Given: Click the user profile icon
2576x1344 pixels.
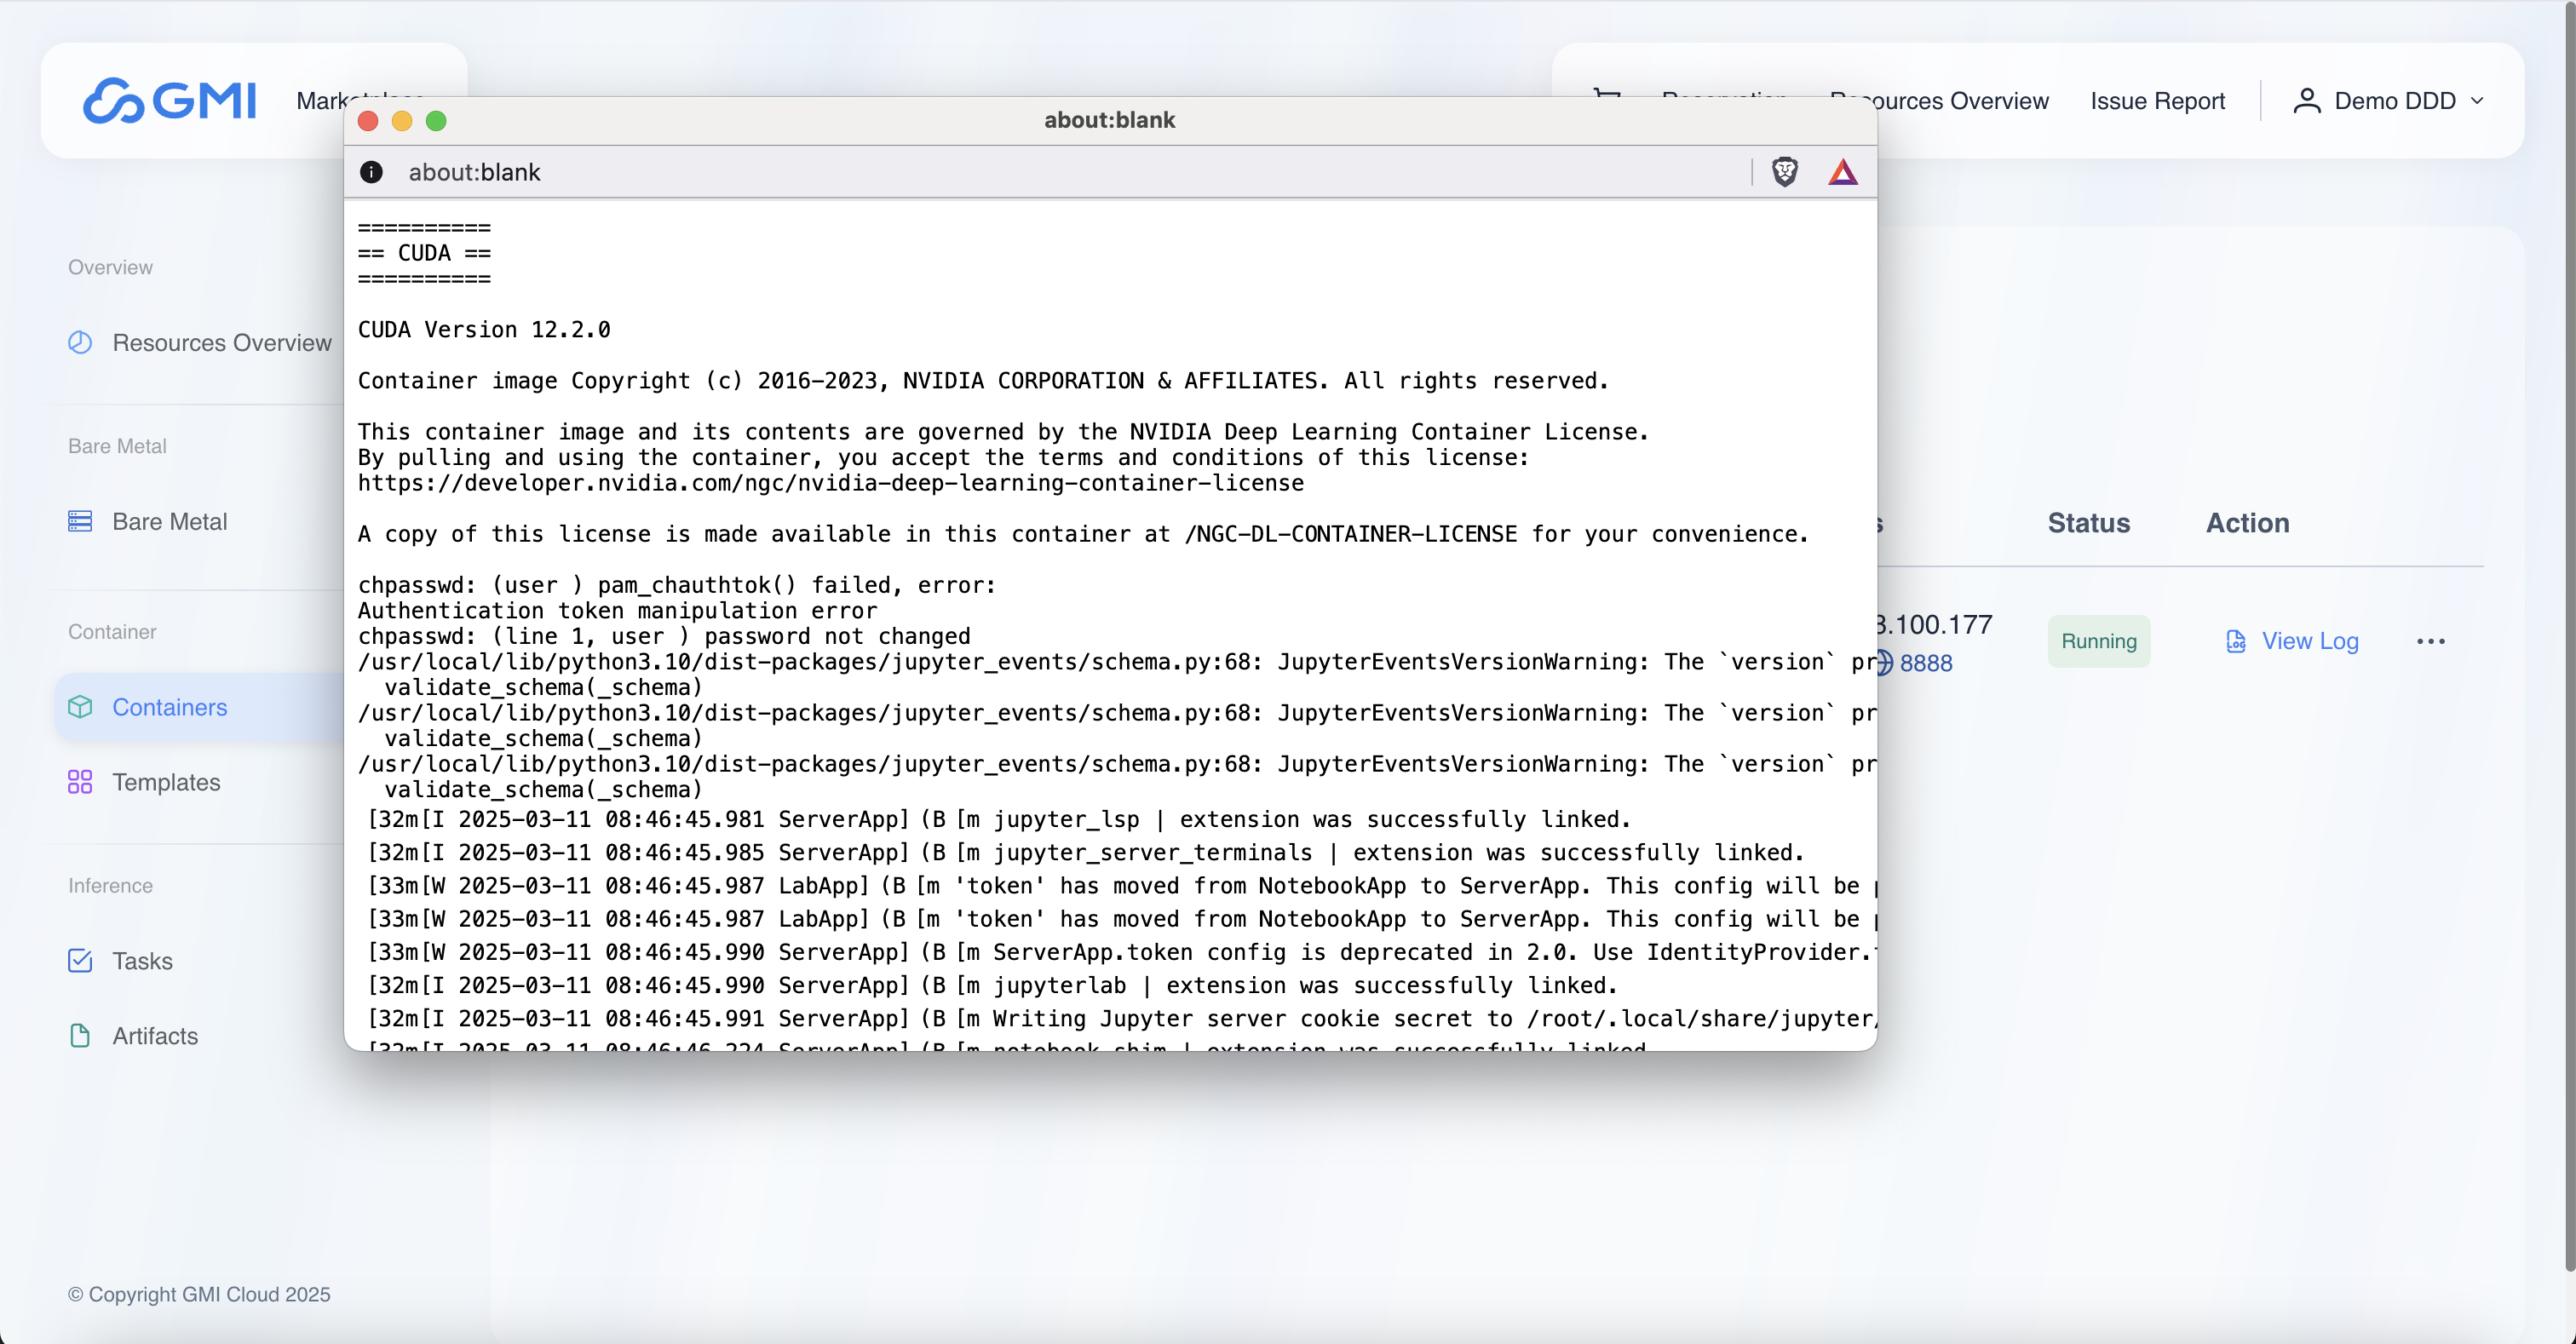Looking at the screenshot, I should tap(2306, 101).
